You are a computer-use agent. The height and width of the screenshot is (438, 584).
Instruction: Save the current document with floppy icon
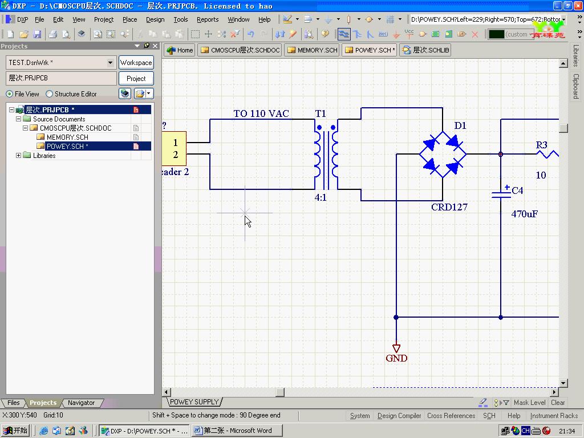[37, 34]
